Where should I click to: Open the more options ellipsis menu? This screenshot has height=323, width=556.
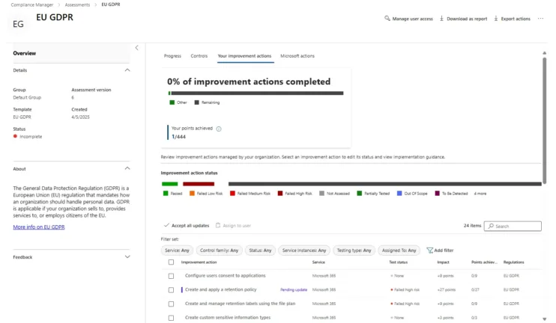coord(540,19)
